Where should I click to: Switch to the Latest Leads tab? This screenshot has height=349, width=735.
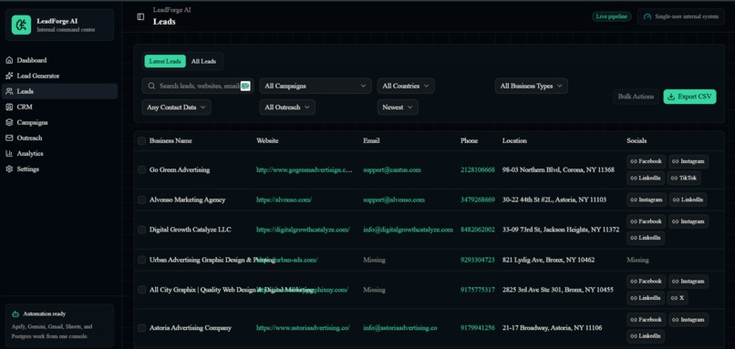165,61
